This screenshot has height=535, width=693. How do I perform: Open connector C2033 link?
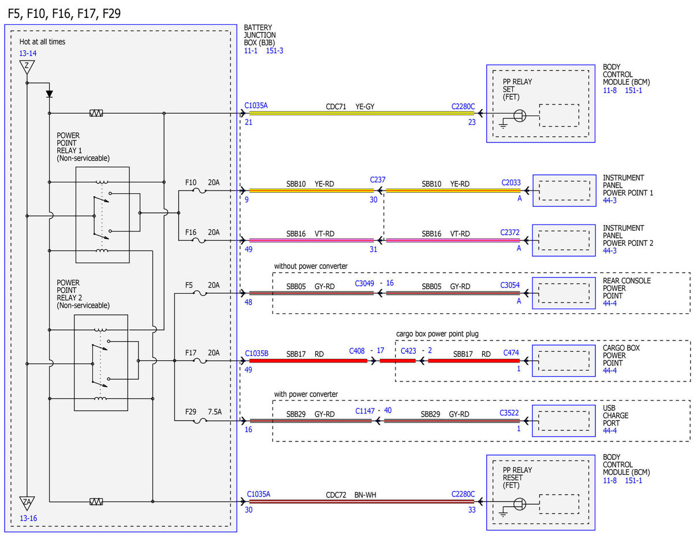(511, 183)
